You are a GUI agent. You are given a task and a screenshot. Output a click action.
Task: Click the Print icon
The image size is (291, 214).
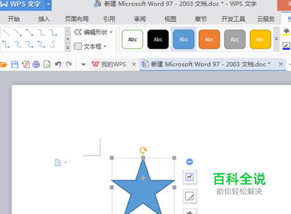click(x=36, y=65)
